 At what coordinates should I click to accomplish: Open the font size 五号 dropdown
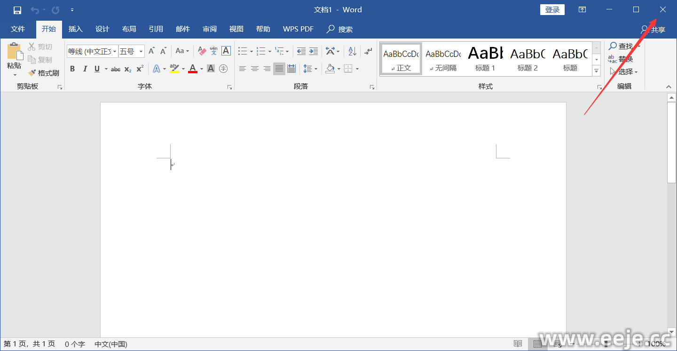pos(141,51)
